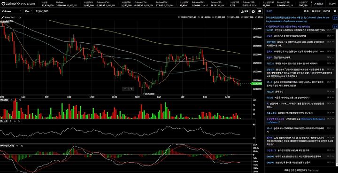Click green current price tag 12,653,000
The width and height of the screenshot is (338, 173).
[x=256, y=84]
